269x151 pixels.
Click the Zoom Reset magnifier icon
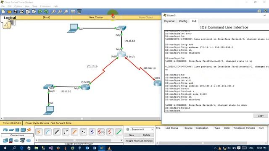[x=60, y=12]
